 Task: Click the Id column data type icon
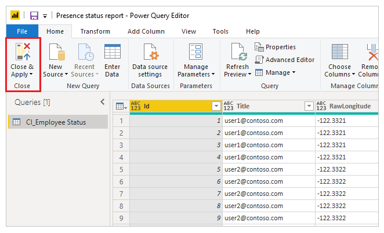click(x=136, y=106)
